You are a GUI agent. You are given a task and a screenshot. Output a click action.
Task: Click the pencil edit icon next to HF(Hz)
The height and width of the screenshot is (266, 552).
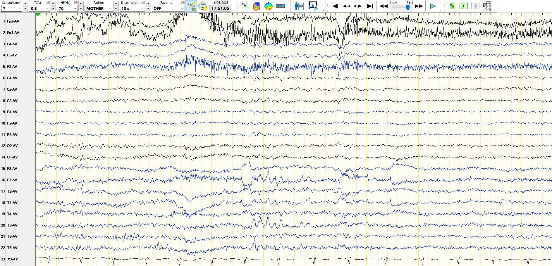coord(76,3)
